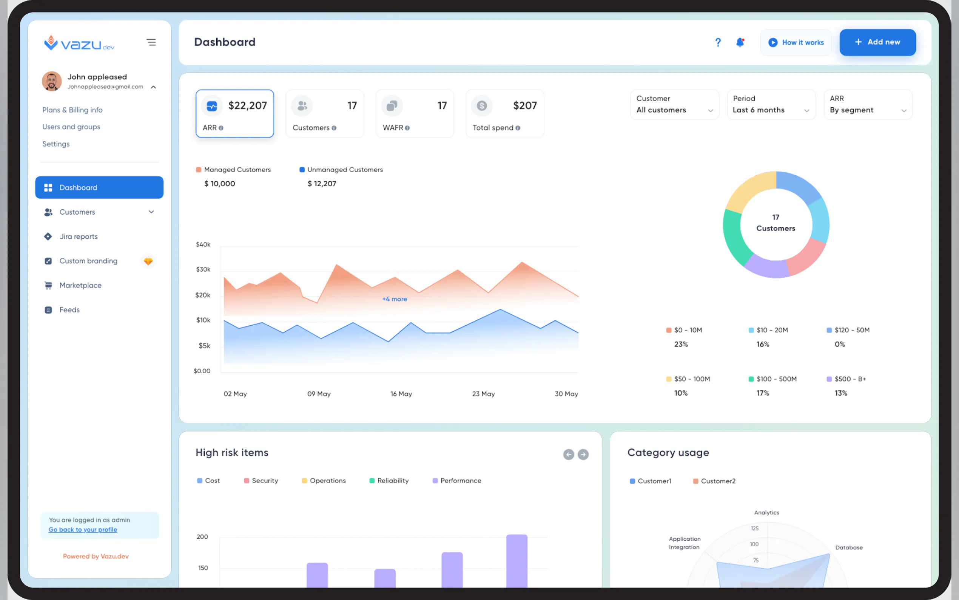Click the How it works button
The image size is (959, 600).
tap(796, 42)
